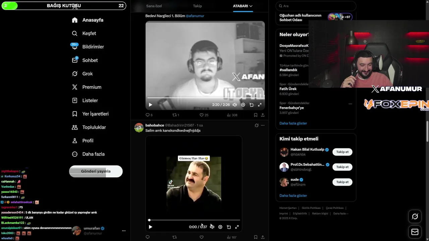View analytics showing 308 views
Image resolution: width=429 pixels, height=241 pixels.
[232, 115]
